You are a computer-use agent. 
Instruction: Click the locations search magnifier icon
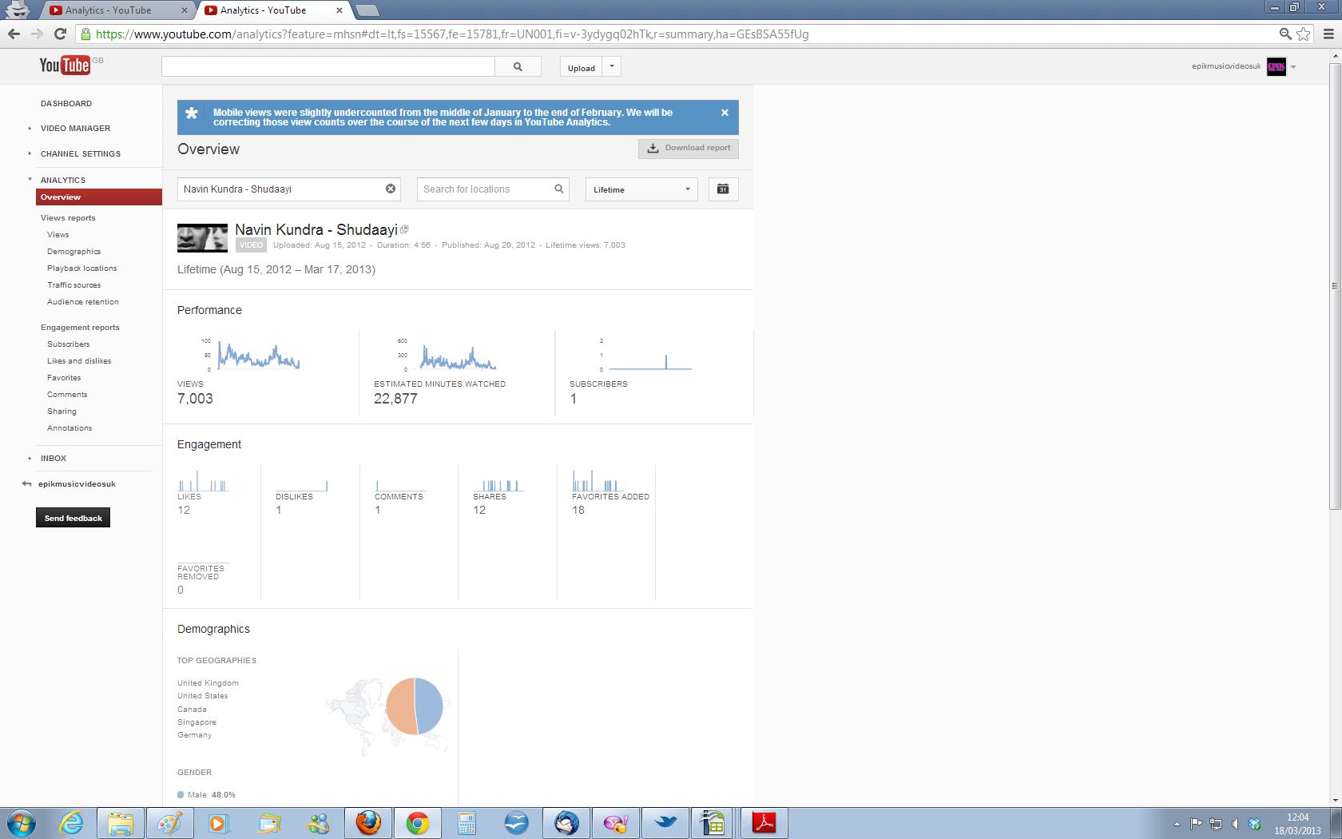(x=559, y=189)
